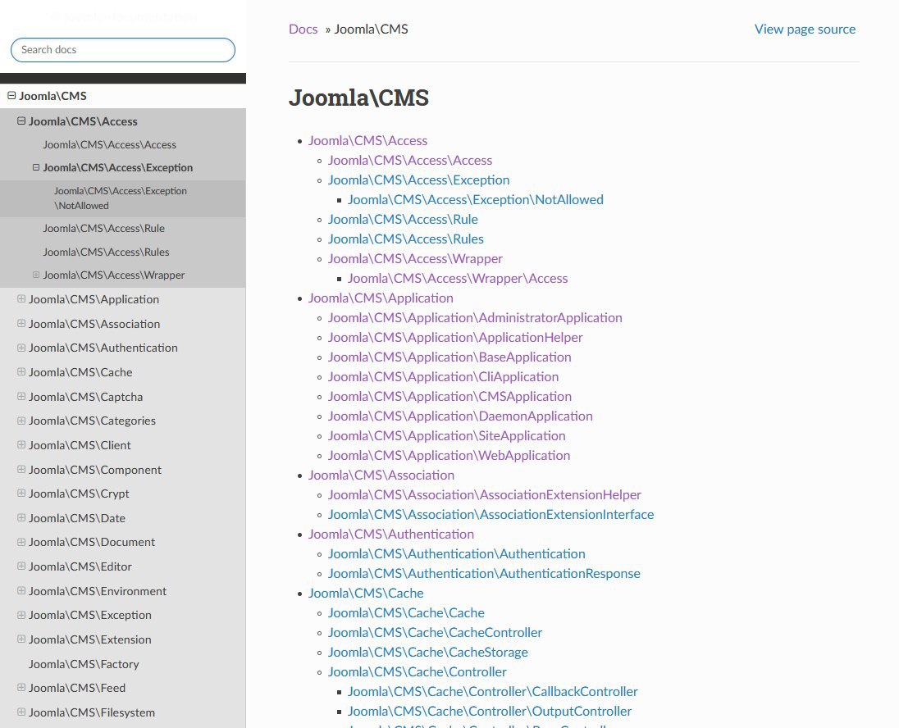
Task: Expand the Joomla\CMS\Environment sidebar node
Action: coord(21,590)
